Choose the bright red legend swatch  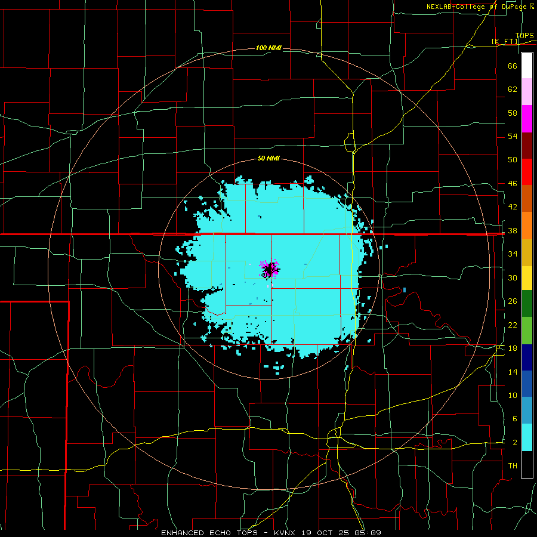[x=527, y=172]
